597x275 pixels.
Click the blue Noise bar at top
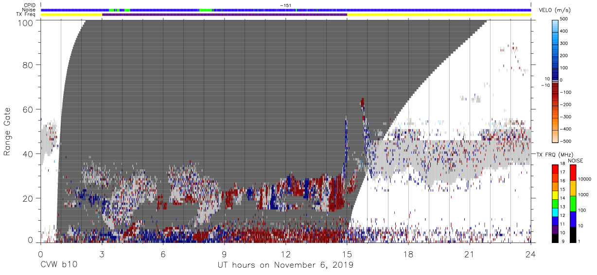[286, 10]
